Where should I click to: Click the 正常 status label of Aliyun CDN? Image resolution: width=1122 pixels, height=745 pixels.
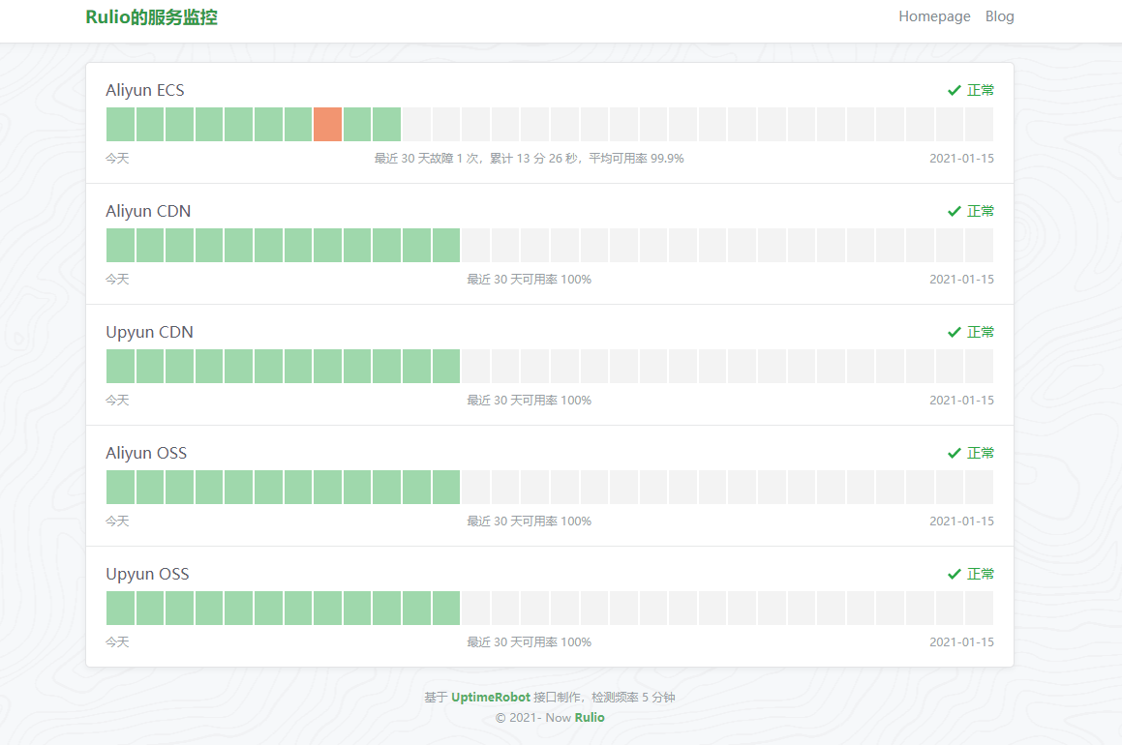pyautogui.click(x=981, y=211)
